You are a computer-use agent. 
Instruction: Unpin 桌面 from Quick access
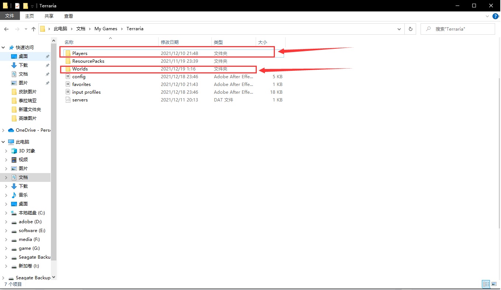[x=47, y=56]
